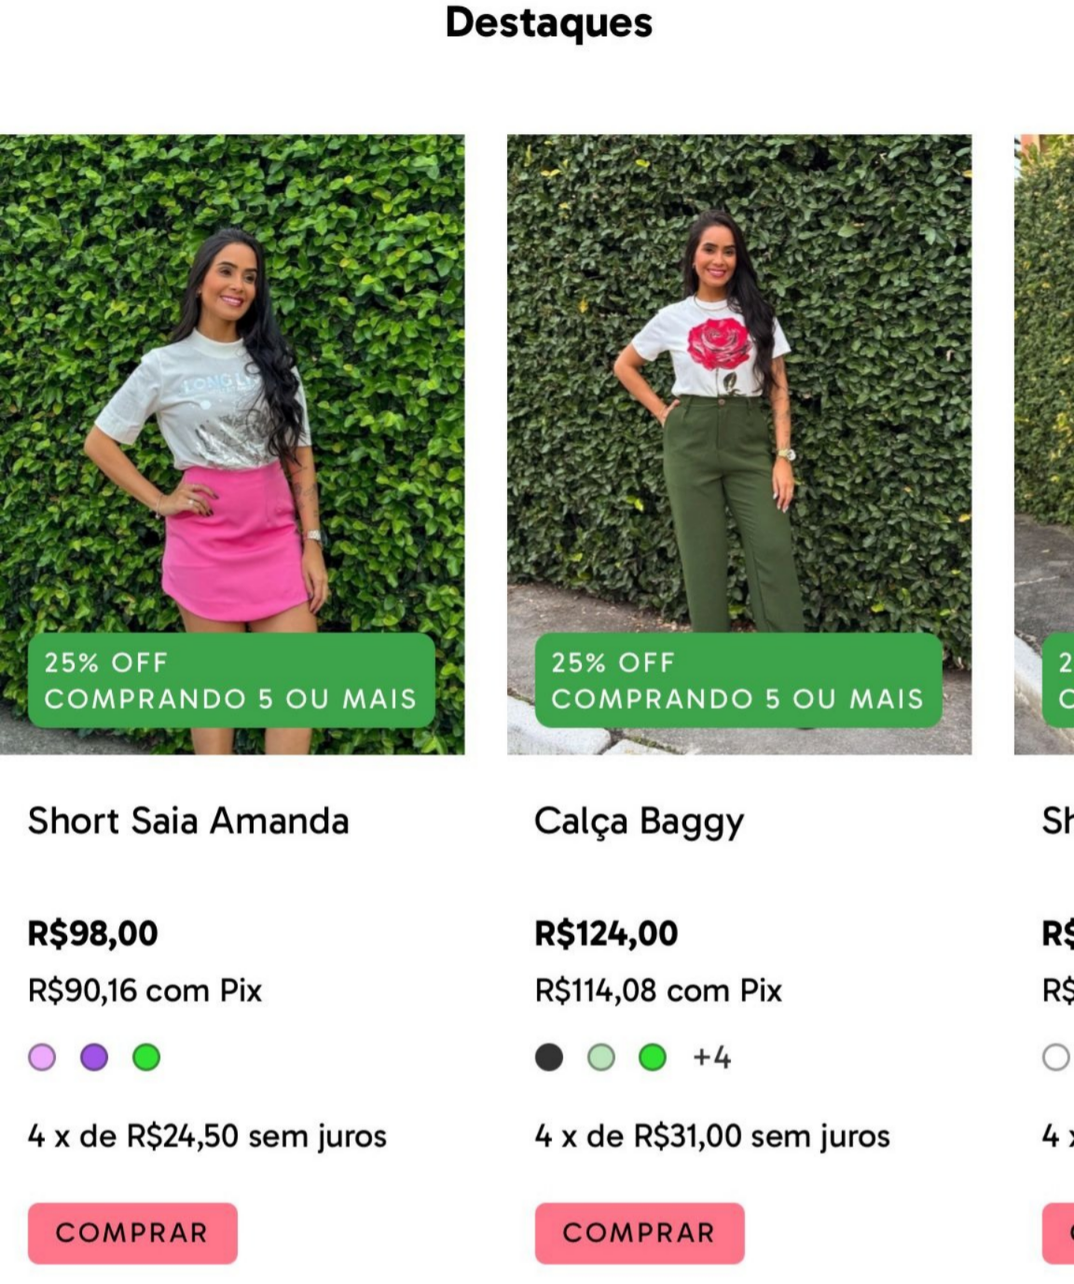Viewport: 1074px width, 1284px height.
Task: Select white color swatch on third product
Action: click(x=1056, y=1057)
